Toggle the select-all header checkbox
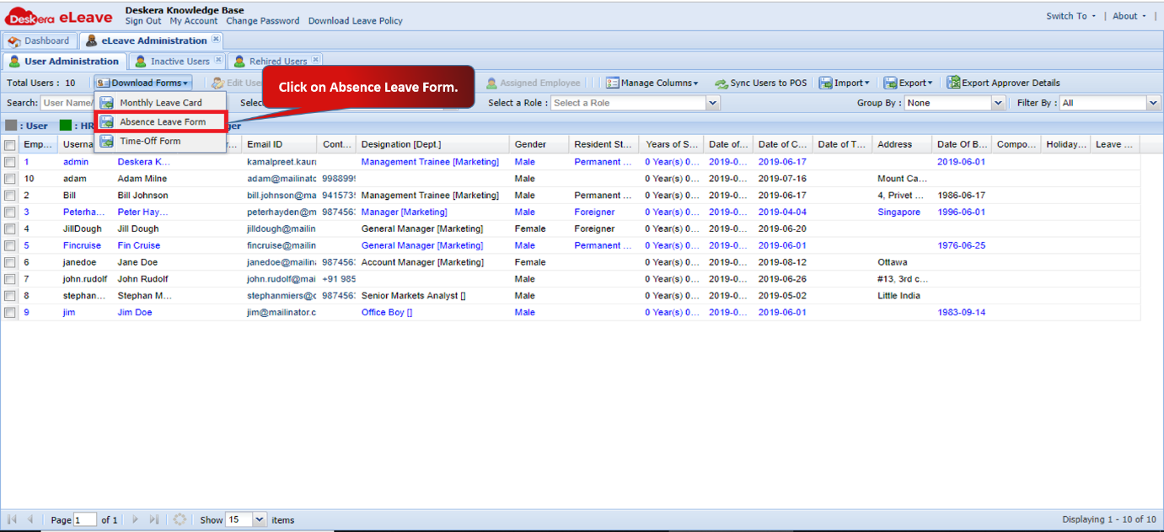The image size is (1164, 532). 10,144
